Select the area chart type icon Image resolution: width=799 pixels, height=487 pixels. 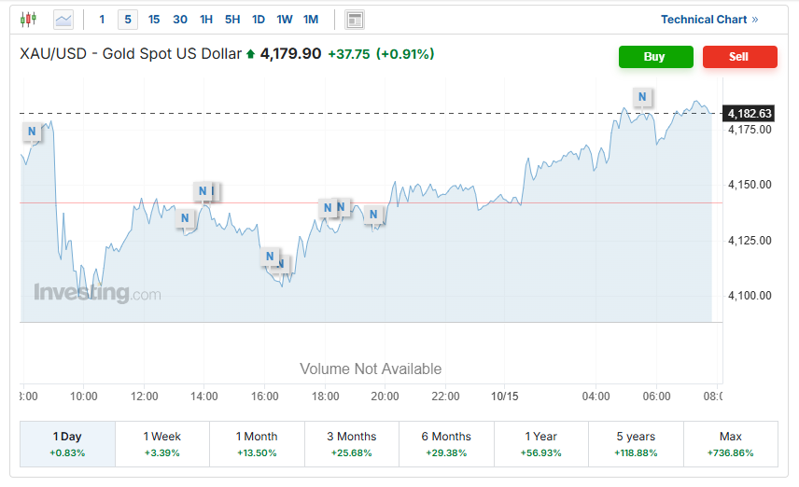pos(63,19)
